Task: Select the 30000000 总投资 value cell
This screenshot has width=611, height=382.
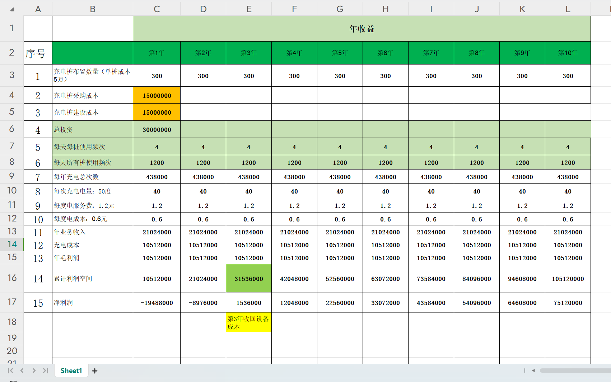Action: coord(157,129)
